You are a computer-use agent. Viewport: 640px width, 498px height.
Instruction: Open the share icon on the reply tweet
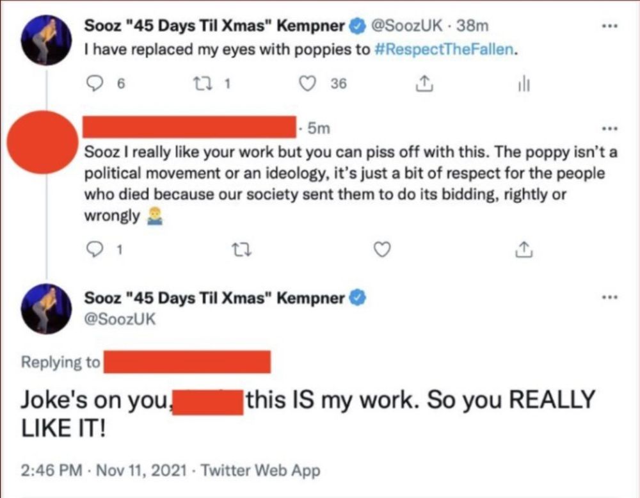tap(523, 250)
